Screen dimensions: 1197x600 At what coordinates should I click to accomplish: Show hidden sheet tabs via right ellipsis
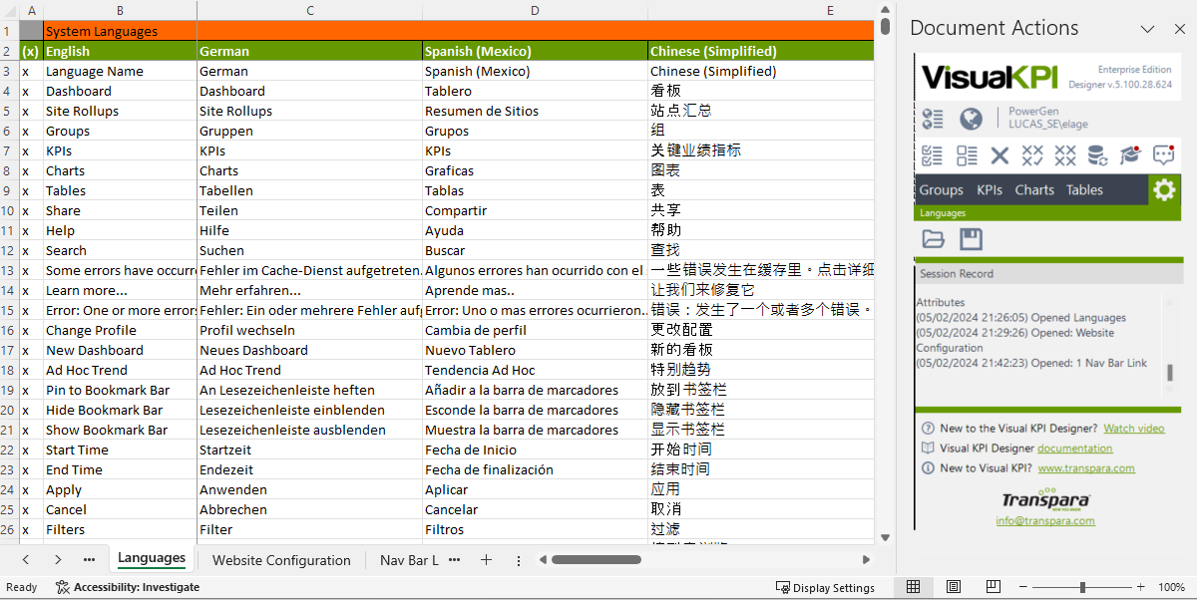pos(455,560)
